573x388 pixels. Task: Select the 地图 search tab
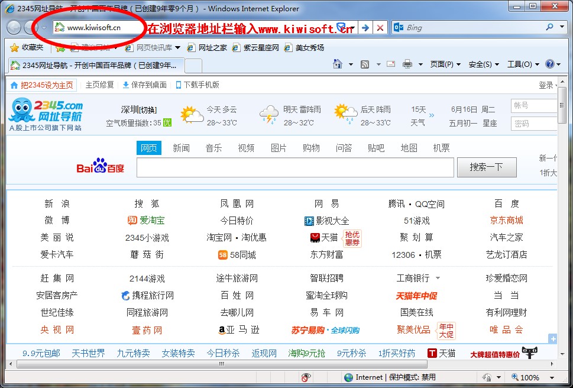[x=409, y=148]
